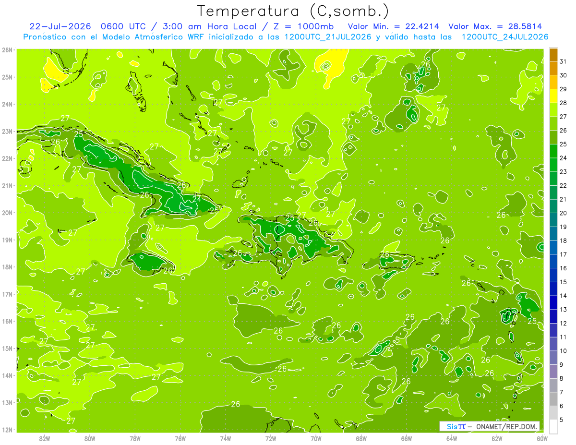The width and height of the screenshot is (576, 445).
Task: Click the "12N" latitude axis label
Action: click(7, 430)
